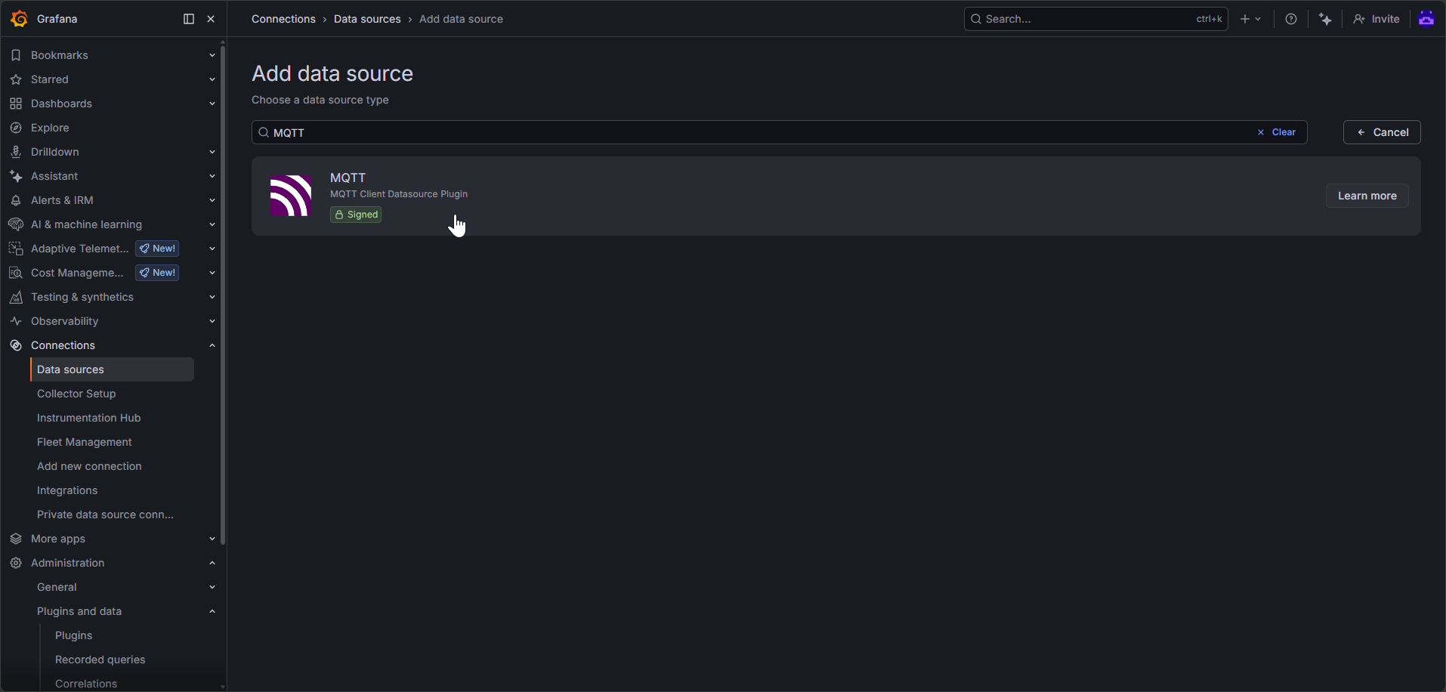The width and height of the screenshot is (1446, 692).
Task: Click the New badge beside Adaptive Telemetry
Action: point(157,249)
